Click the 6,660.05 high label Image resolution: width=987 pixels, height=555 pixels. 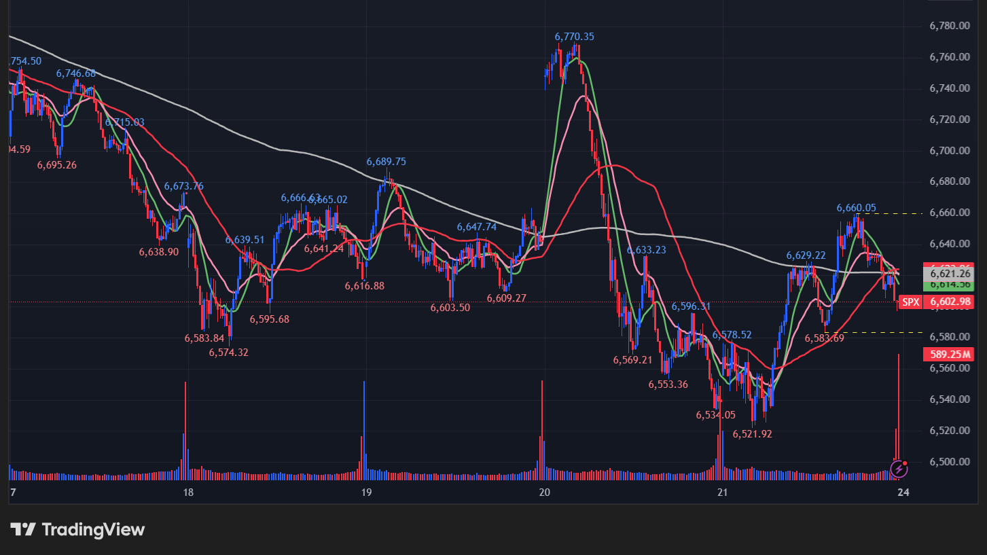856,208
